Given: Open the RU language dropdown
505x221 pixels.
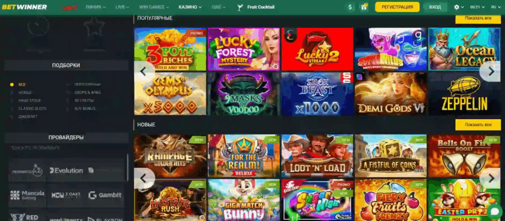Looking at the screenshot, I should [495, 7].
